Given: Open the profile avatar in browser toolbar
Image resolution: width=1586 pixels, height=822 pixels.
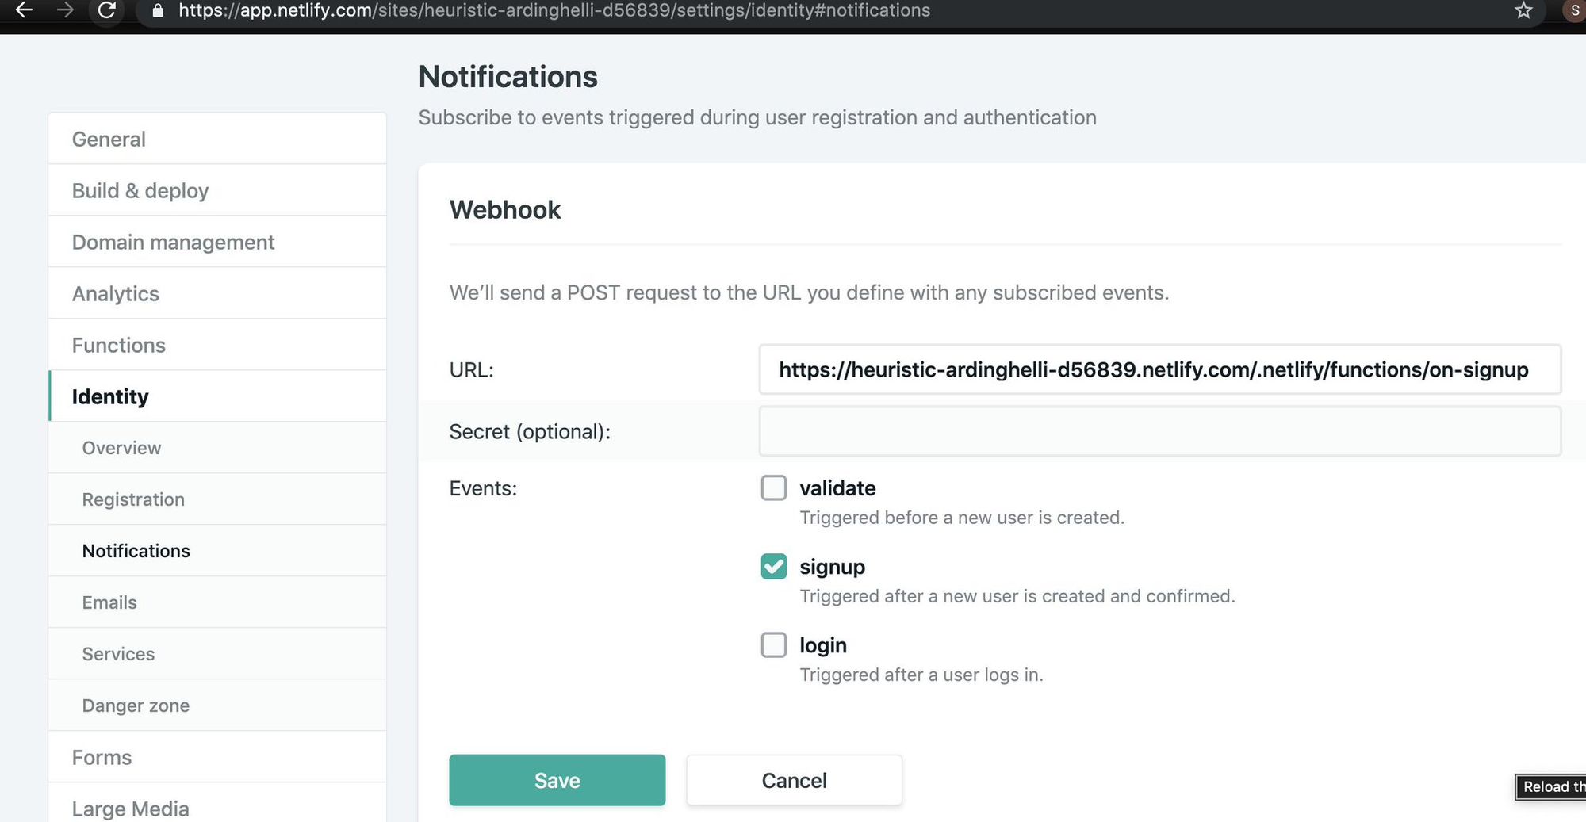Looking at the screenshot, I should click(x=1575, y=10).
